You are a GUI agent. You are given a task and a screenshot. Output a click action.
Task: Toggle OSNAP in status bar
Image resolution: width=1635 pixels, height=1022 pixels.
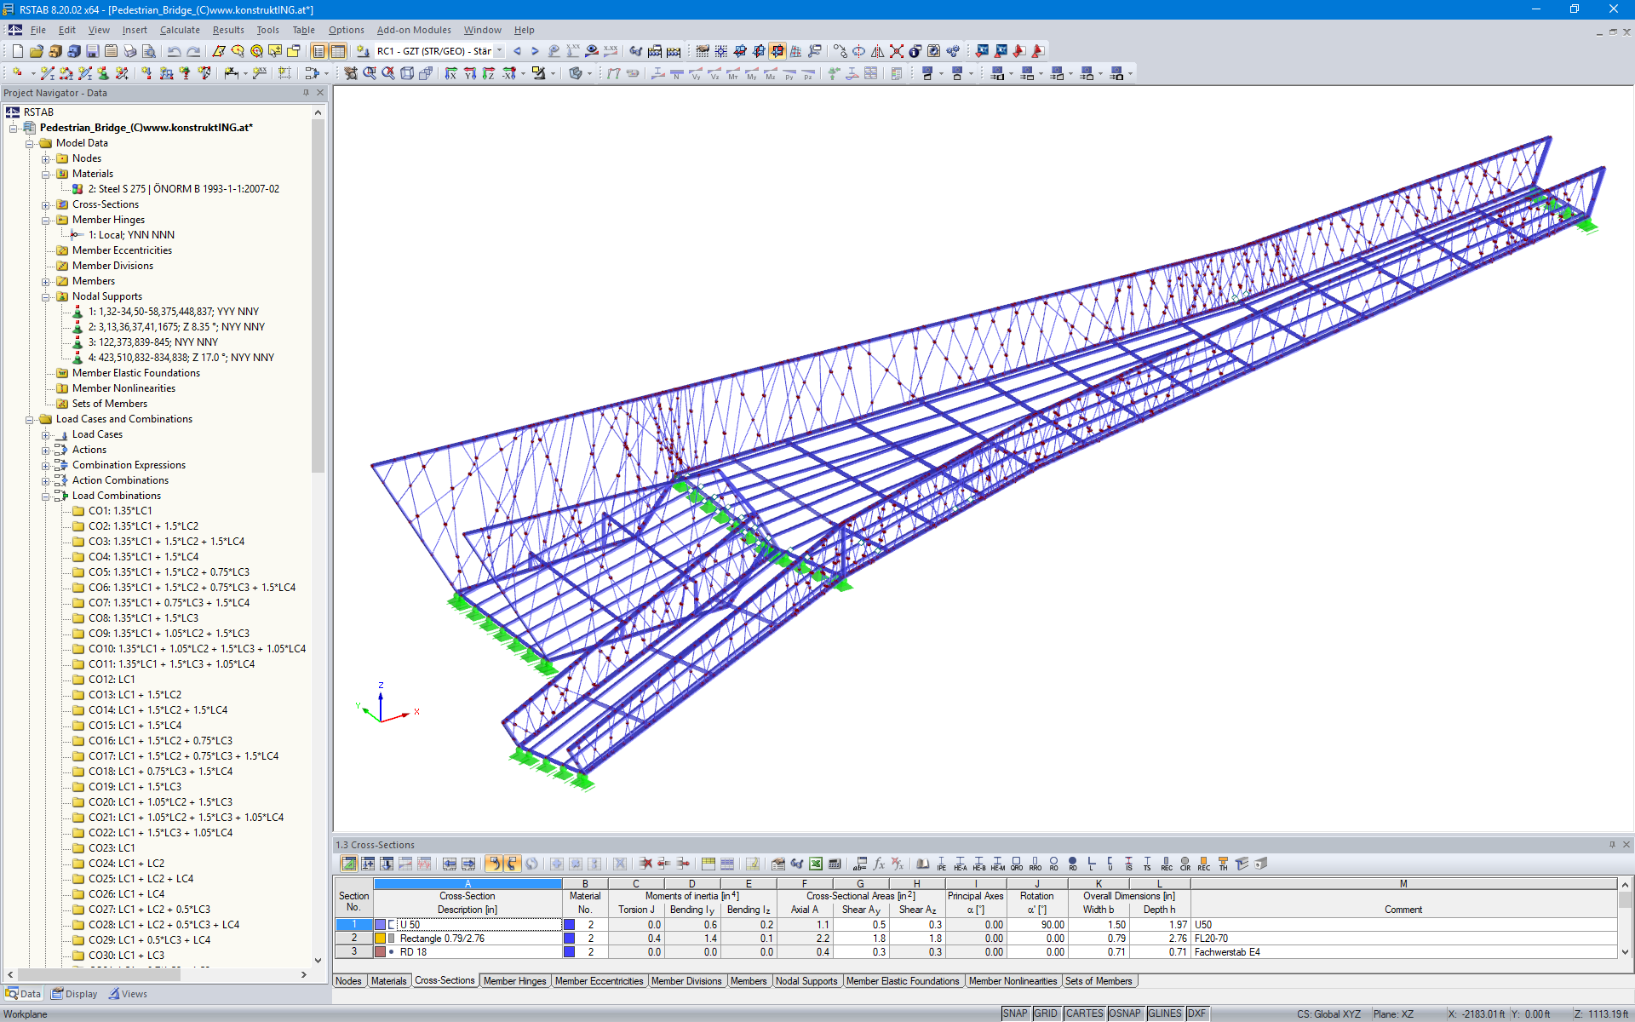point(1124,1013)
